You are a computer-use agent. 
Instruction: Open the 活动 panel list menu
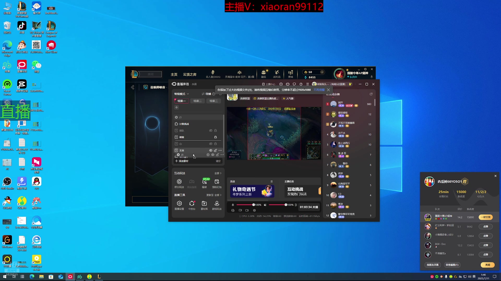(272, 181)
